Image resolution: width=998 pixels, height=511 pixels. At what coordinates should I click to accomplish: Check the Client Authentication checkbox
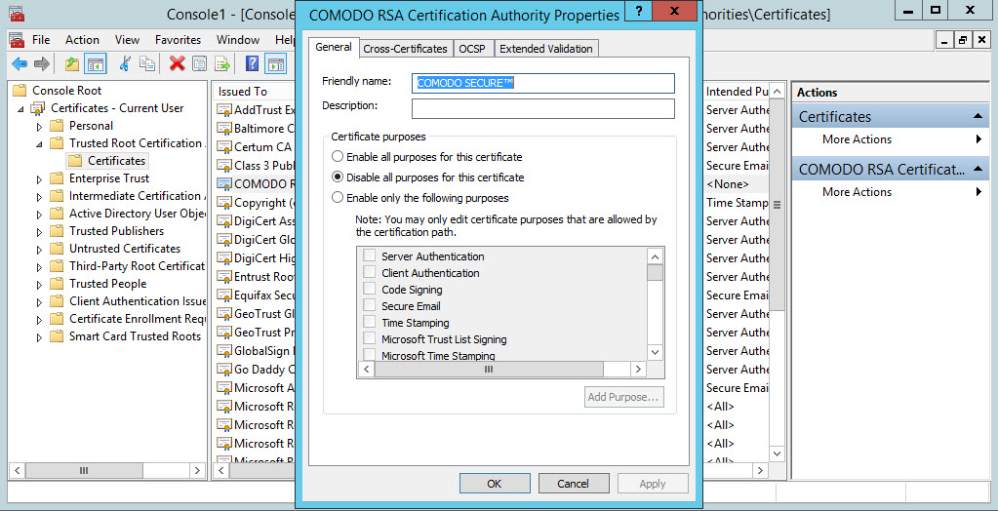[x=369, y=272]
